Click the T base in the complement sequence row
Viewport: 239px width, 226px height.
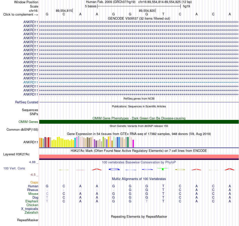pos(163,14)
